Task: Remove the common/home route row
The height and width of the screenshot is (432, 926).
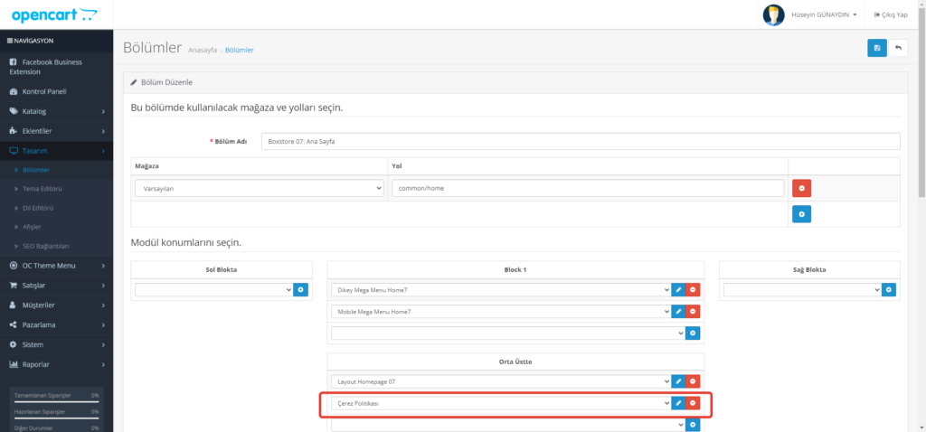Action: pyautogui.click(x=801, y=188)
